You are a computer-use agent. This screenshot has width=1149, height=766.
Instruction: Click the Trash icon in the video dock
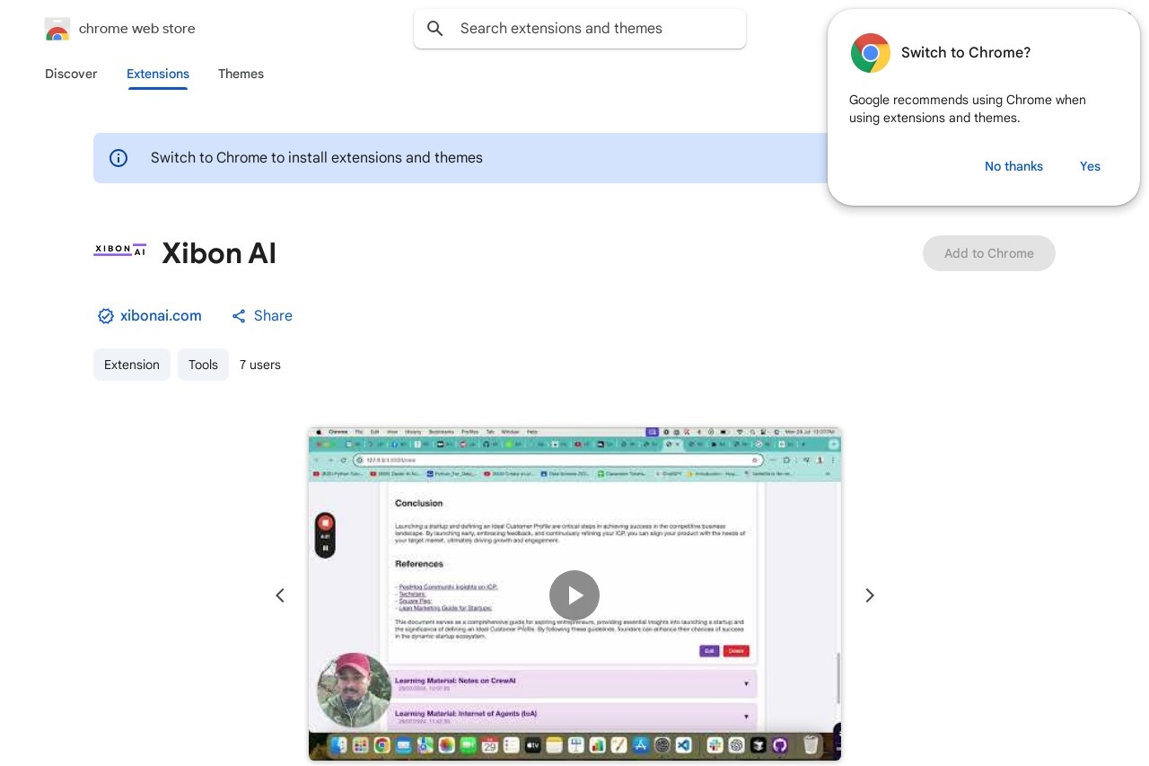811,744
